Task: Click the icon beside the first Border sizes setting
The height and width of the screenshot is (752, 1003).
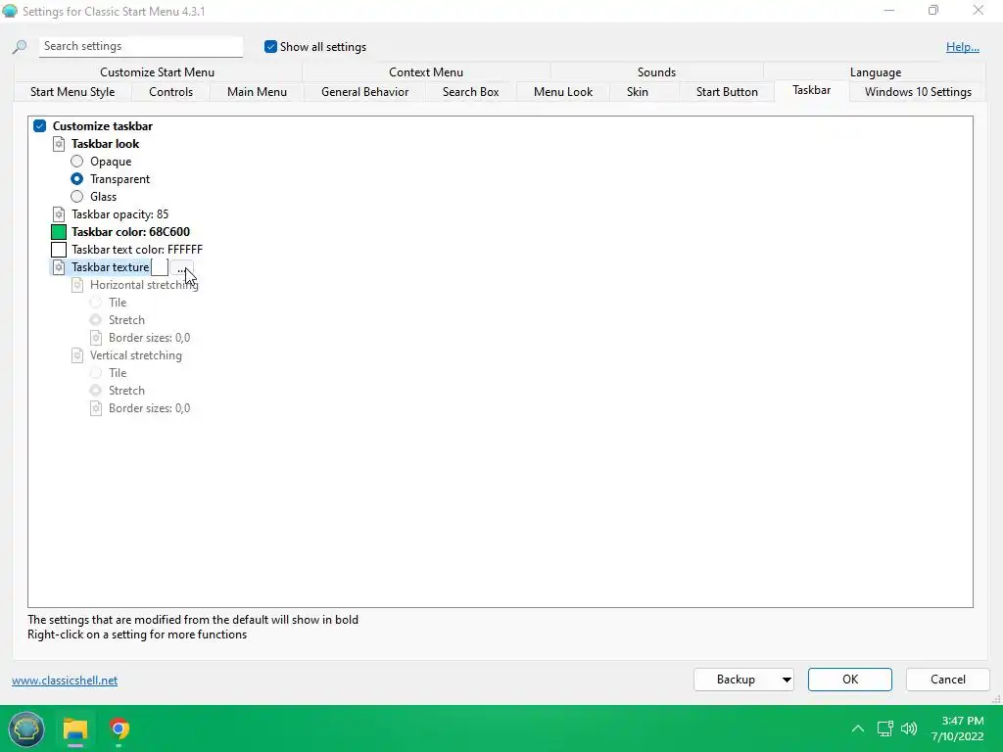Action: coord(95,338)
